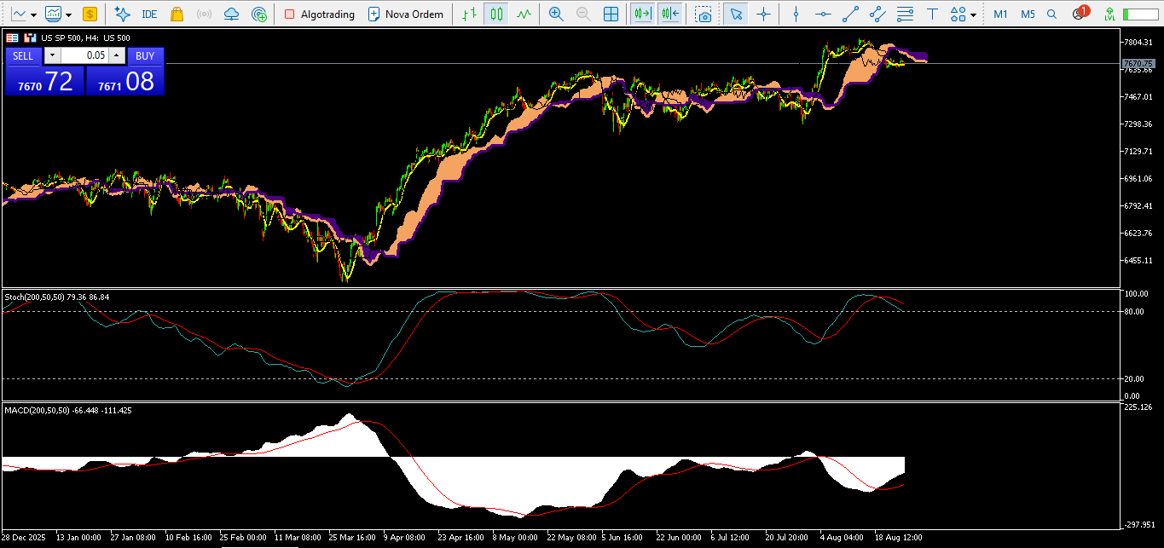Click the Nova Ordem button

(405, 14)
